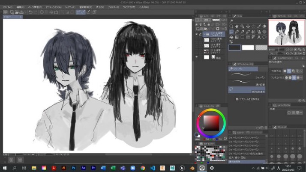
Task: Select Layer 3 thumbnail in layers list
Action: coord(207,40)
